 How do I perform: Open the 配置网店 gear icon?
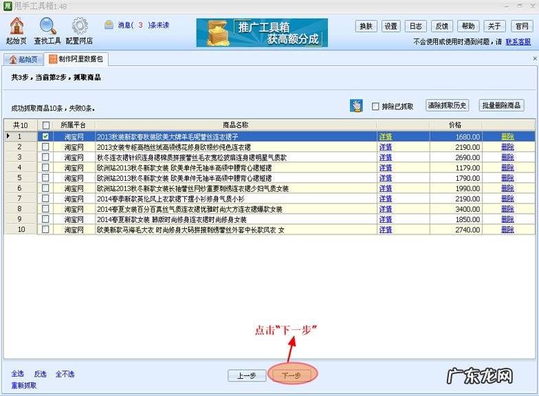tap(80, 31)
